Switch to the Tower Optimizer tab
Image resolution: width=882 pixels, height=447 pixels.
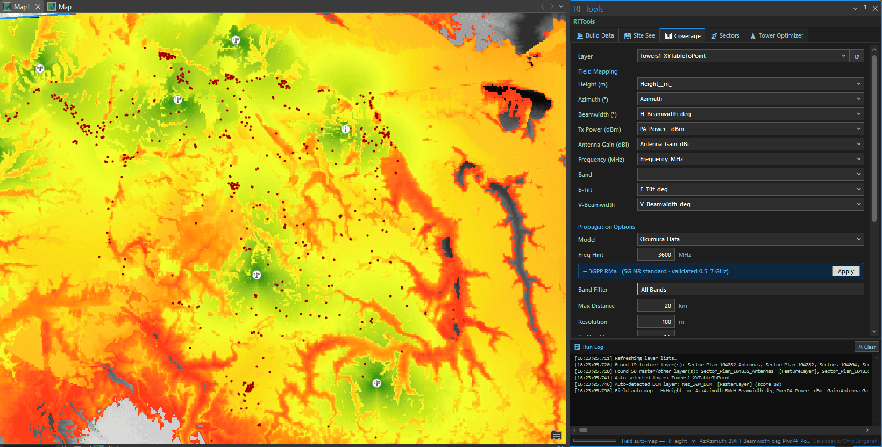(x=777, y=35)
